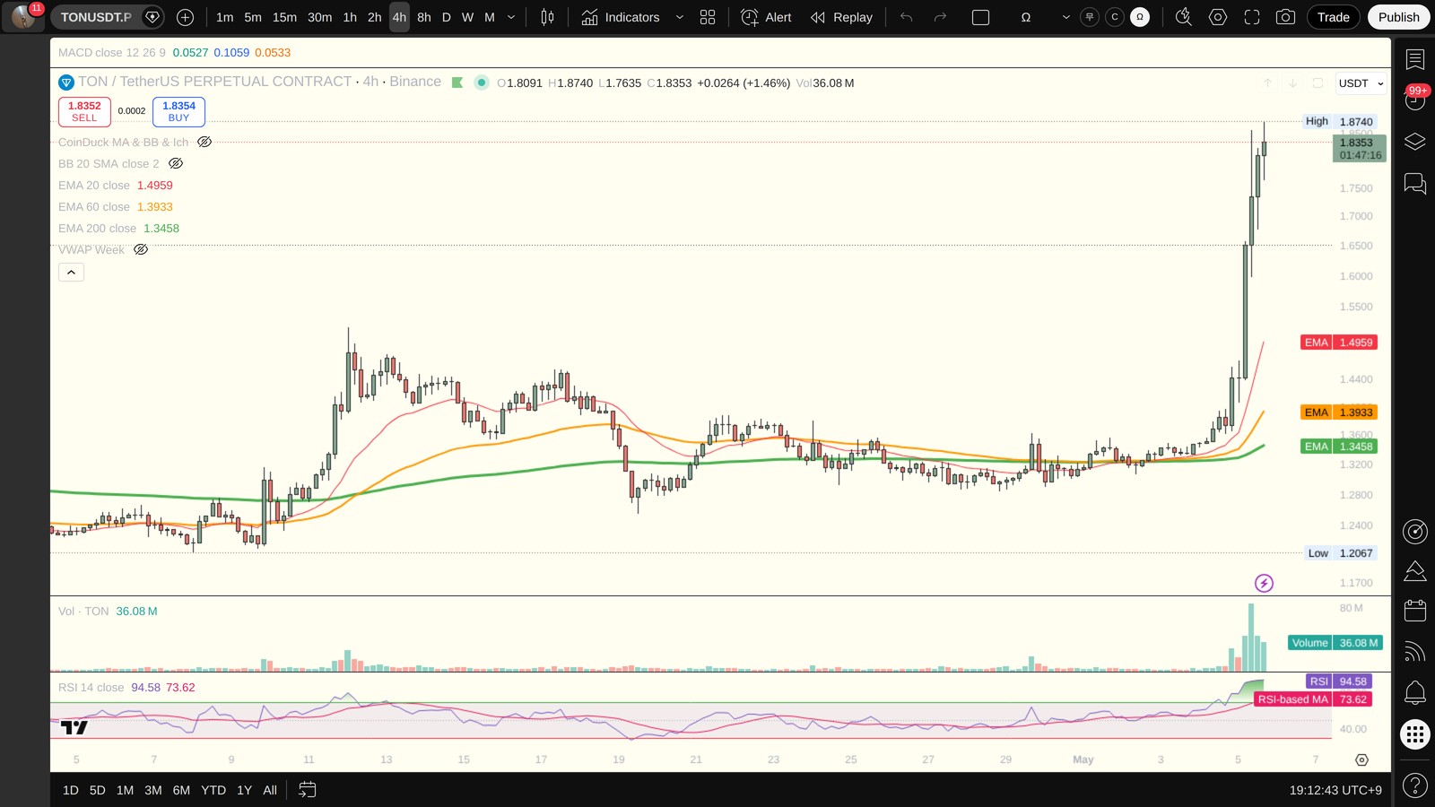This screenshot has width=1435, height=807.
Task: Switch to the D daily timeframe
Action: pos(447,17)
